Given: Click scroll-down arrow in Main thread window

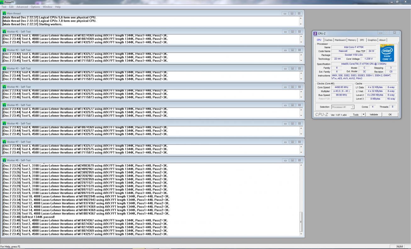Looking at the screenshot, I should pyautogui.click(x=301, y=24).
